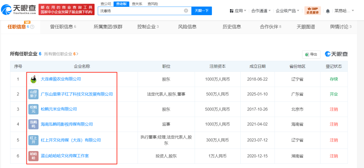
Task: Click date cell 2023-07-12
Action: (x=257, y=140)
